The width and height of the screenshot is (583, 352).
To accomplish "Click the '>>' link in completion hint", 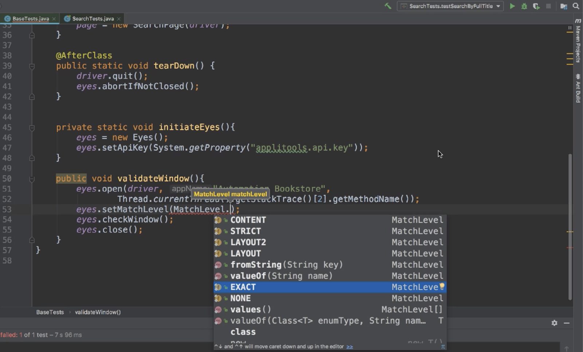I will point(349,347).
